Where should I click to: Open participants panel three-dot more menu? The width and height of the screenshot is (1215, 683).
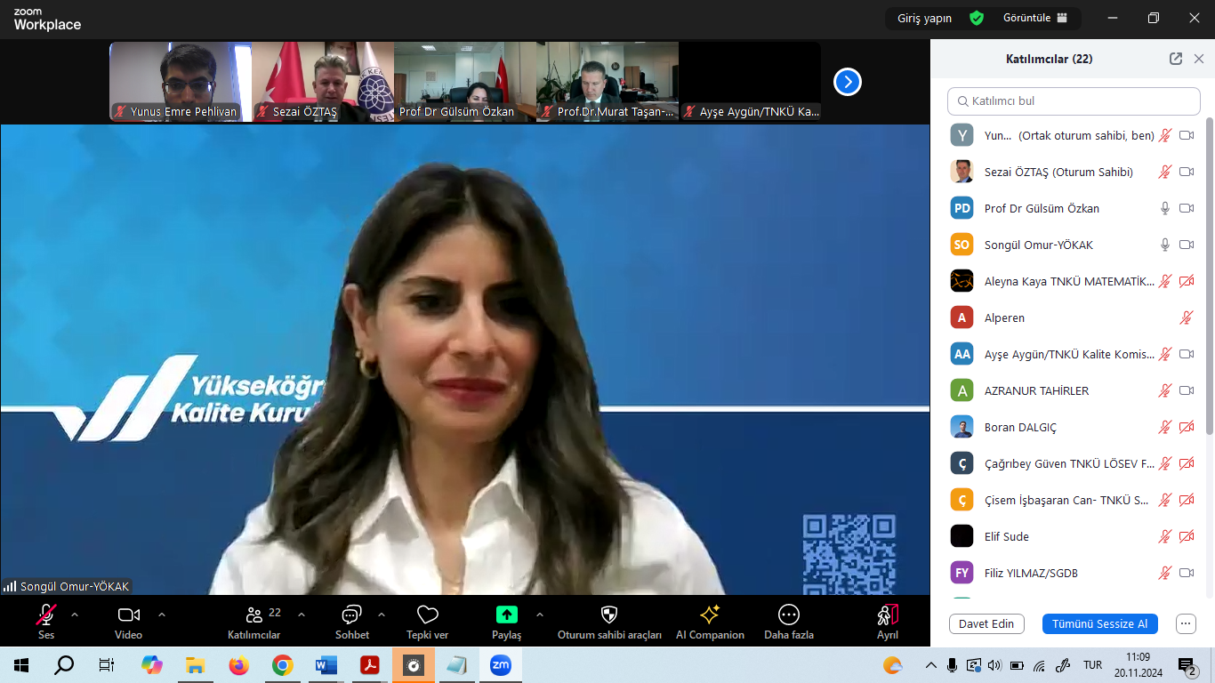(1186, 623)
